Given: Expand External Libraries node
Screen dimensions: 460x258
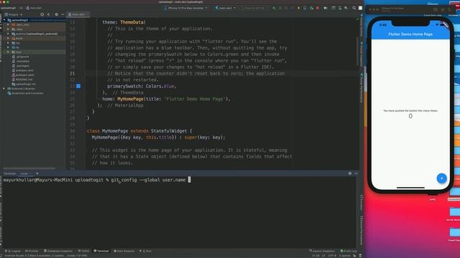Looking at the screenshot, I should tap(4, 89).
